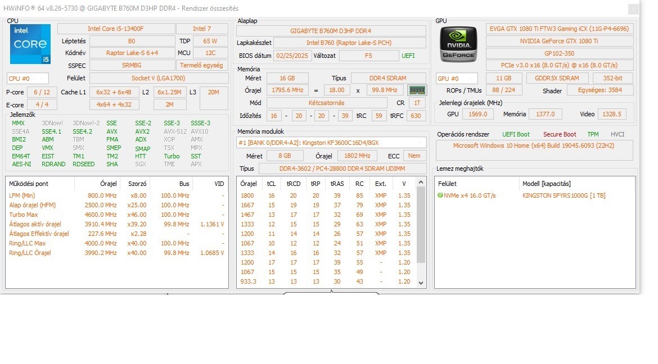Click the 8 GB module size field
Viewport: 658px width, 364px height.
click(285, 156)
